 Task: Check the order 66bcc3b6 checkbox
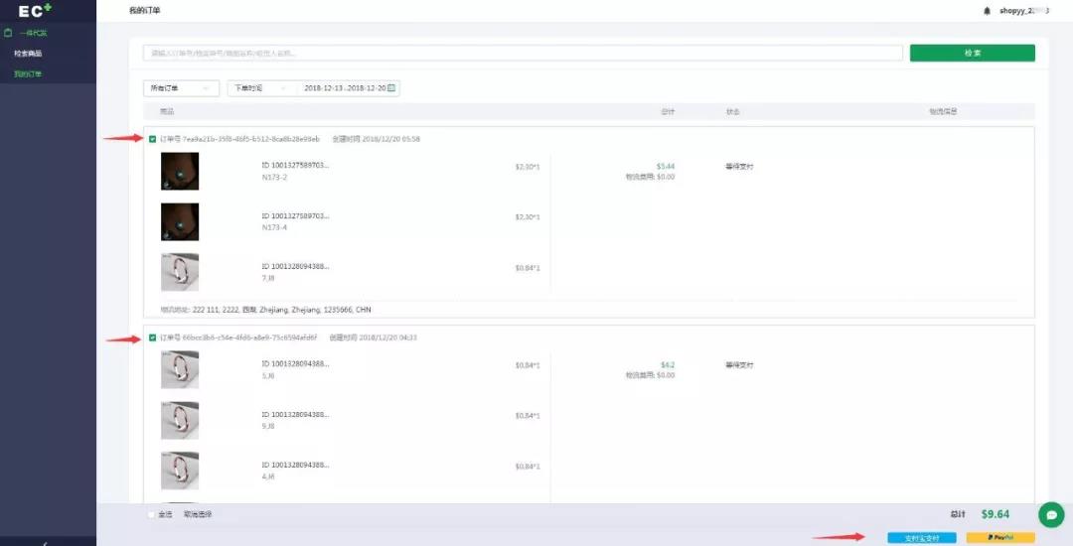[152, 338]
